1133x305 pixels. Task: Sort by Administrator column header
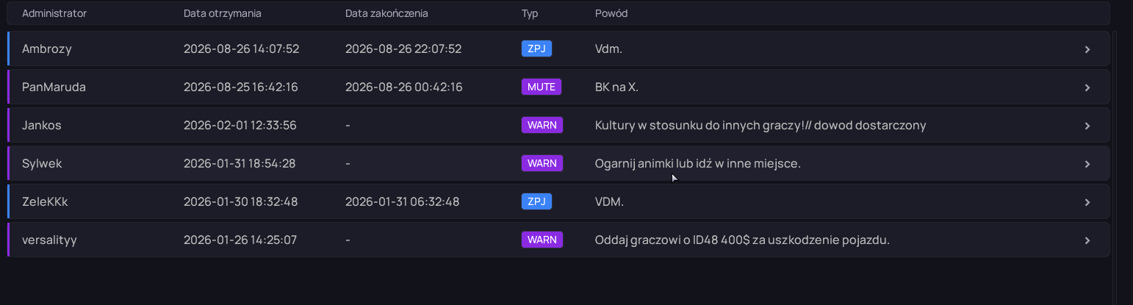tap(54, 13)
